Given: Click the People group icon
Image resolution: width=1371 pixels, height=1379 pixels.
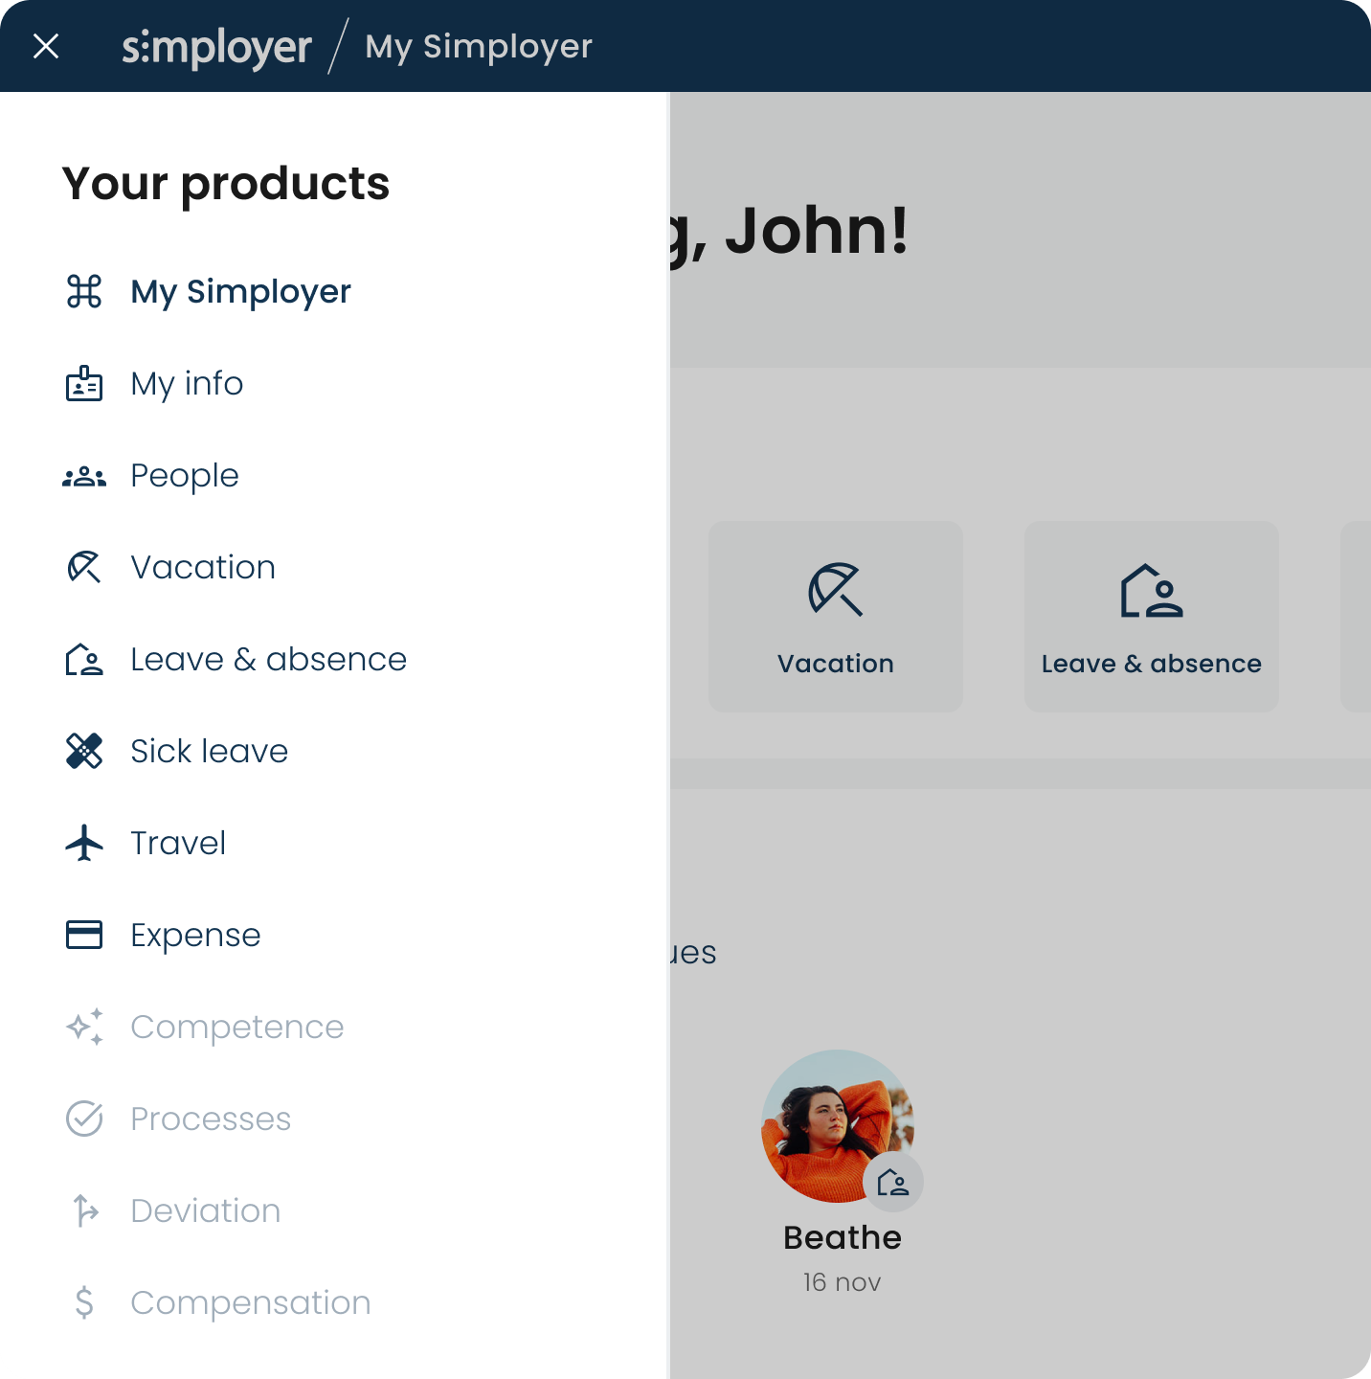Looking at the screenshot, I should pos(84,476).
